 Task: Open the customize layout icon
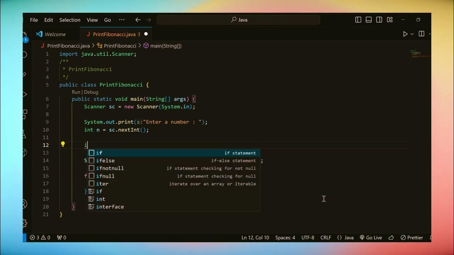[x=390, y=20]
